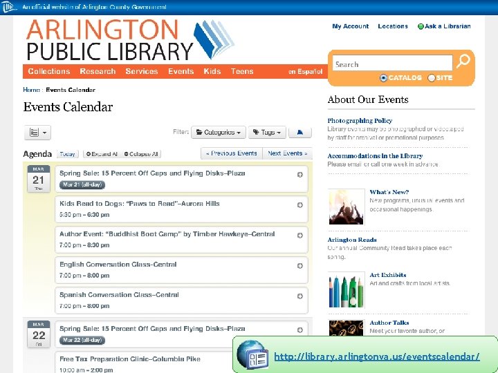This screenshot has width=498, height=373.
Task: Open the Collections menu
Action: tap(49, 71)
